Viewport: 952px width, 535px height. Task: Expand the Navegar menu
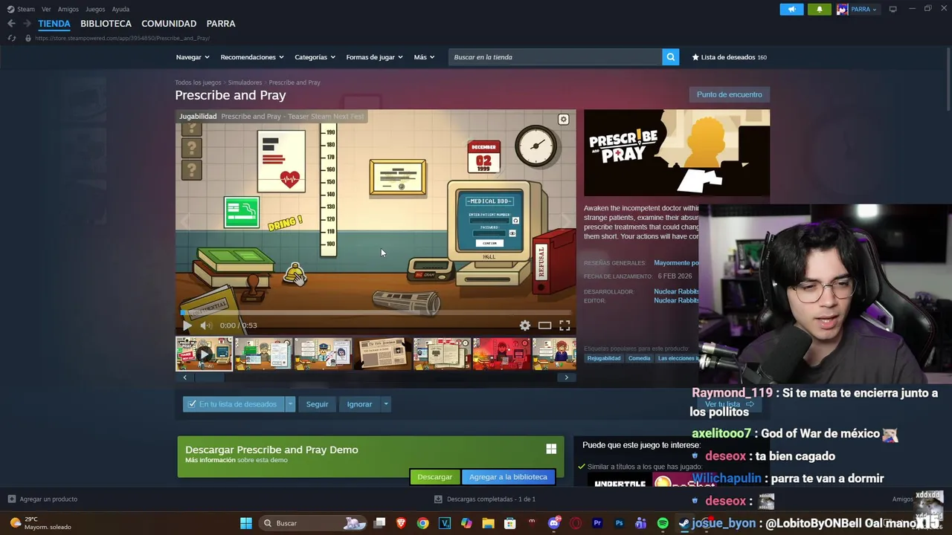tap(193, 57)
